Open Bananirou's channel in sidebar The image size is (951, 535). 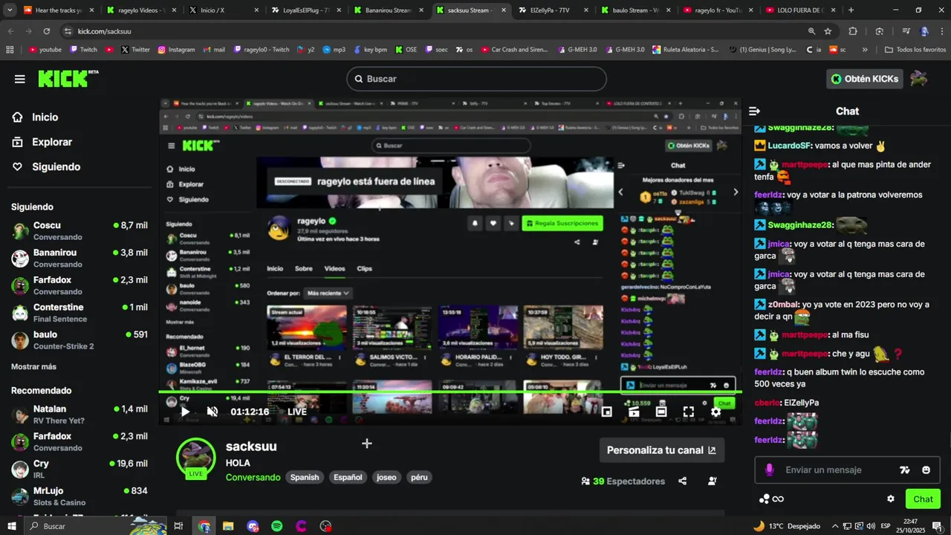[x=79, y=258]
